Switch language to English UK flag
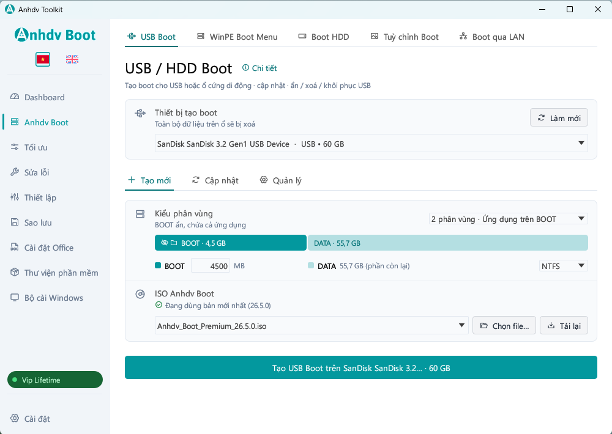 click(x=72, y=59)
